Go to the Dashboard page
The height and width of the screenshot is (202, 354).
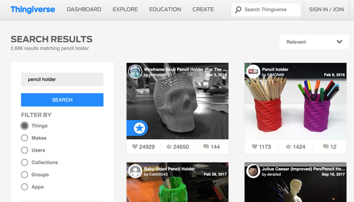point(84,9)
